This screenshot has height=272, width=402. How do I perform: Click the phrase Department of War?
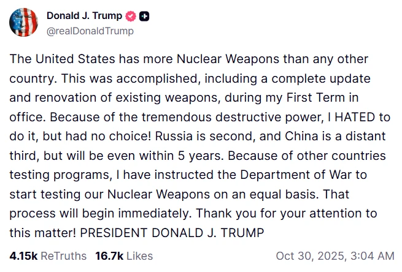298,175
